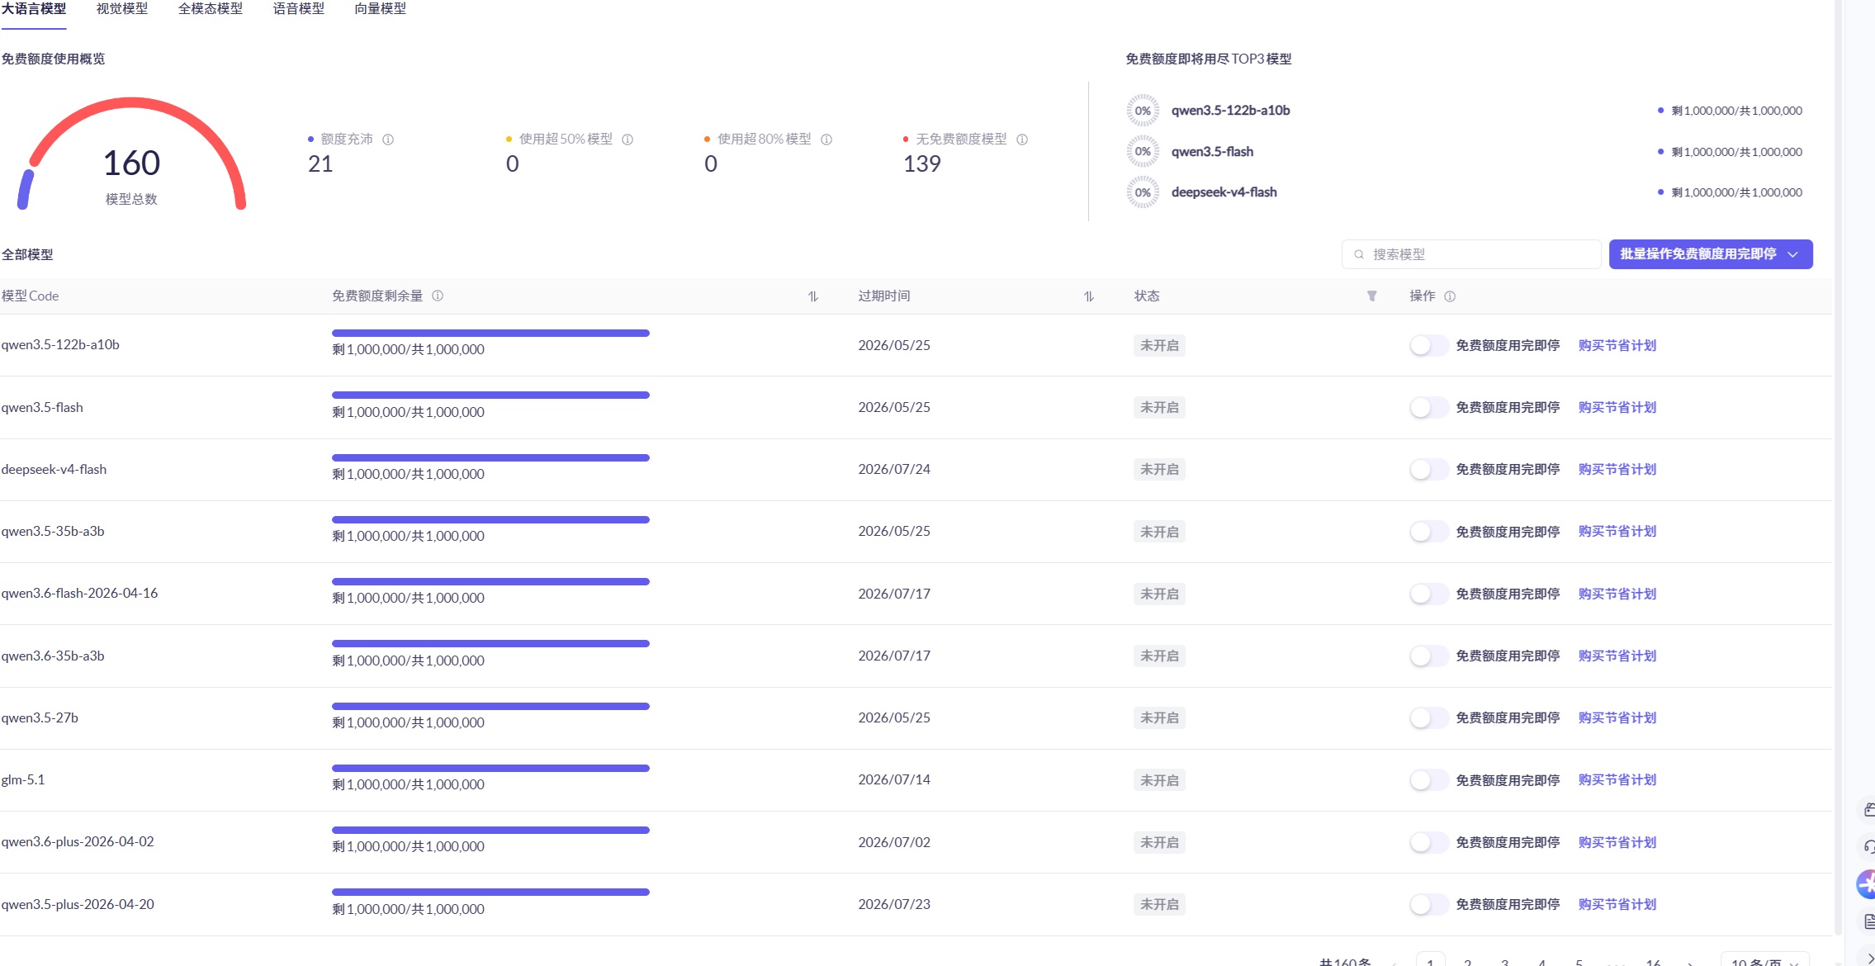The width and height of the screenshot is (1875, 966).
Task: Toggle 免费额度用完即停 for qwen3.5-35b-a3b
Action: pyautogui.click(x=1429, y=532)
